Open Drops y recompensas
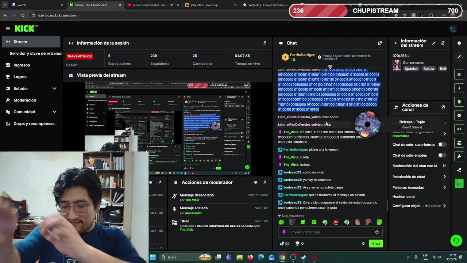This screenshot has width=467, height=263. [x=31, y=123]
